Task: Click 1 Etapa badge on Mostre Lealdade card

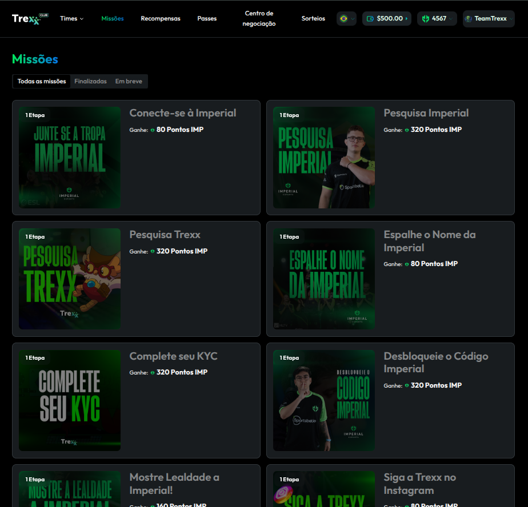Action: pyautogui.click(x=35, y=480)
